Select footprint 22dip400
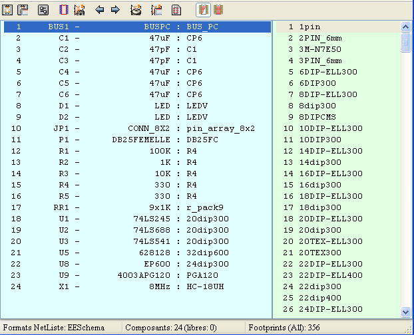This screenshot has width=414, height=335. click(338, 298)
